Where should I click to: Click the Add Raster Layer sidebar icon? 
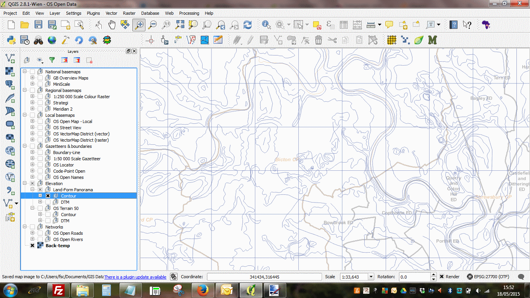10,71
